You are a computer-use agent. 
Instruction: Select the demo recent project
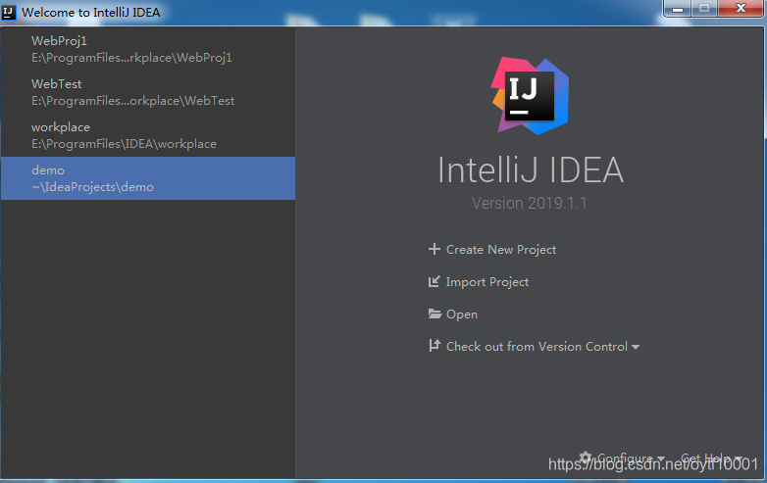pos(148,178)
